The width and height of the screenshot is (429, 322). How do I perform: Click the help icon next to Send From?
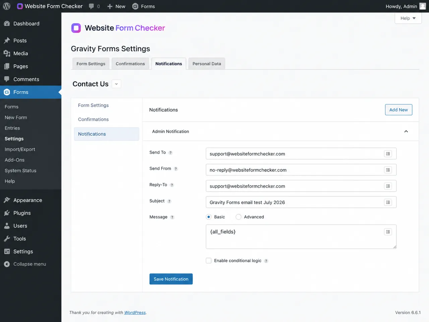(176, 169)
